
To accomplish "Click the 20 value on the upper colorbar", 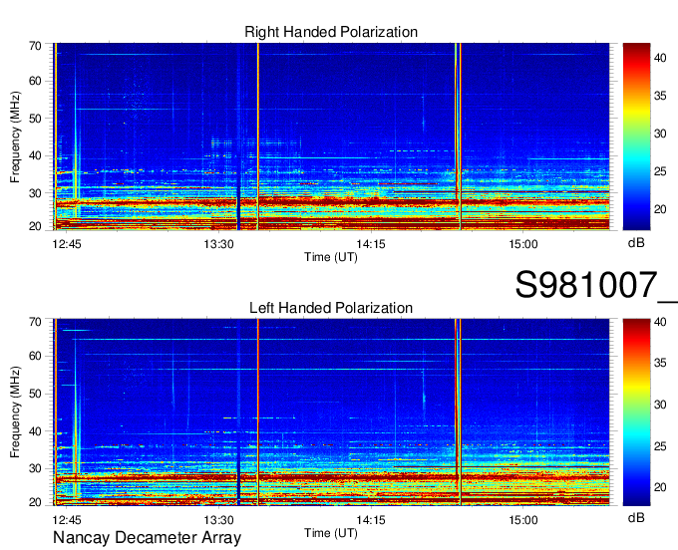I will (x=660, y=209).
